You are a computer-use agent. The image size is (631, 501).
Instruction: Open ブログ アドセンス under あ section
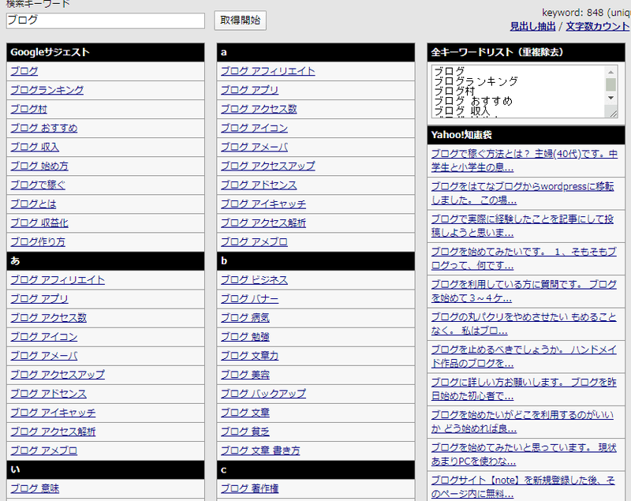[49, 394]
